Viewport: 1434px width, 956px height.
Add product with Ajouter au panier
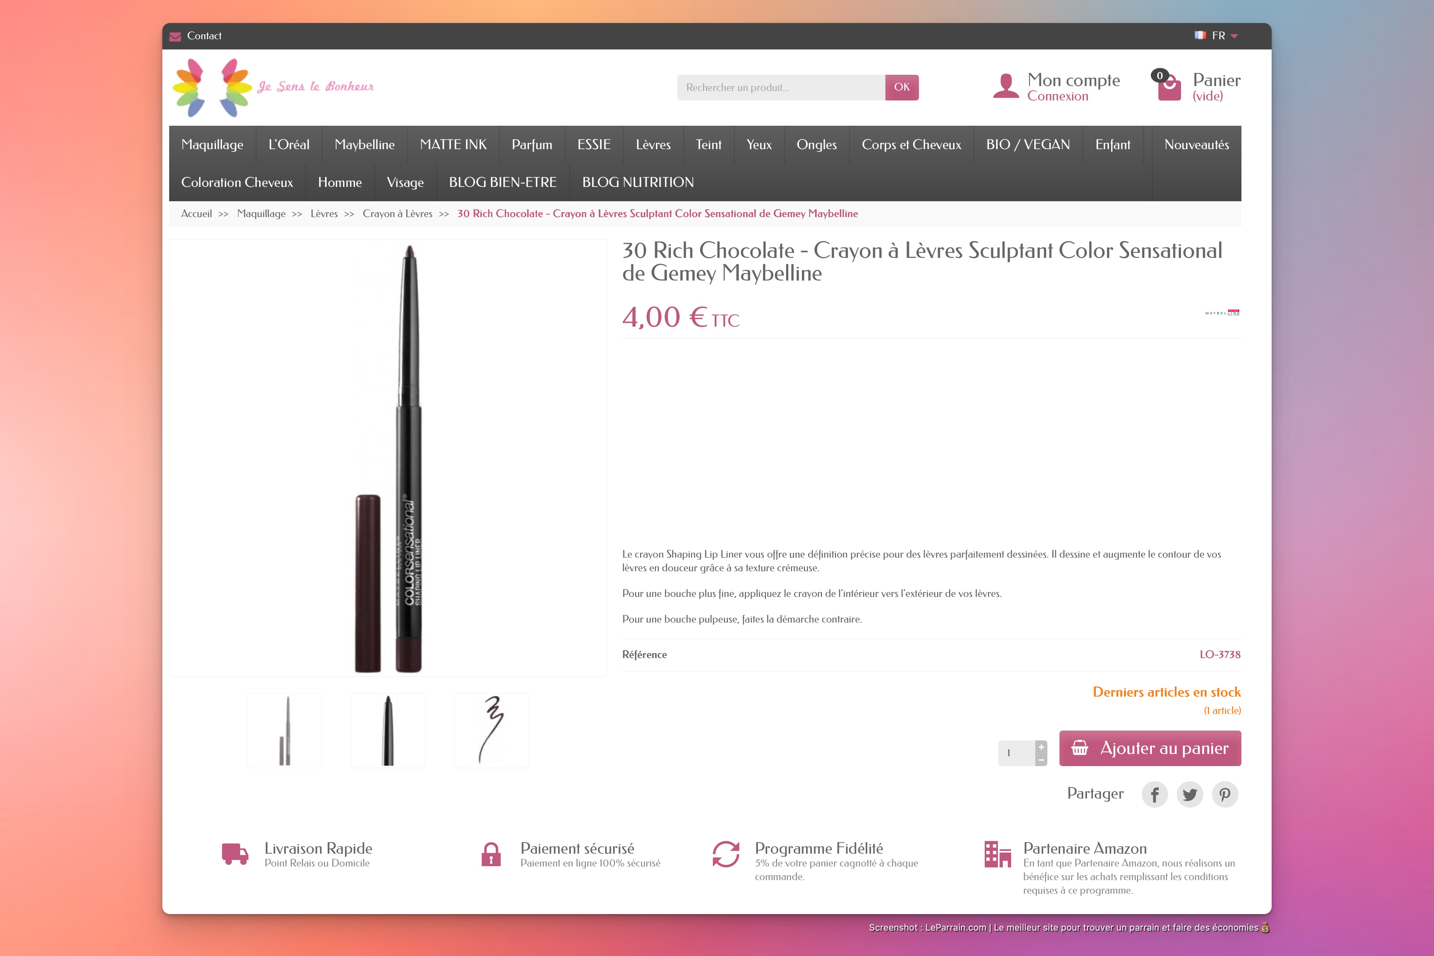pos(1150,748)
